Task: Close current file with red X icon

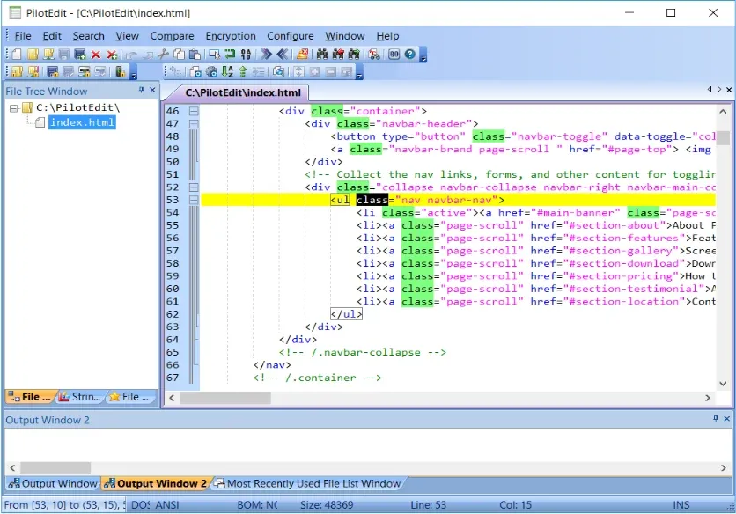Action: [x=96, y=55]
